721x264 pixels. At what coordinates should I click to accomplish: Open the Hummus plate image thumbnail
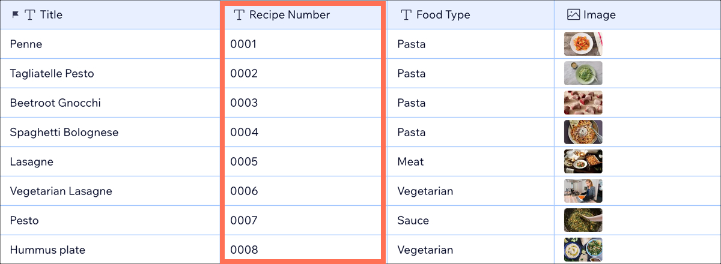pyautogui.click(x=583, y=250)
